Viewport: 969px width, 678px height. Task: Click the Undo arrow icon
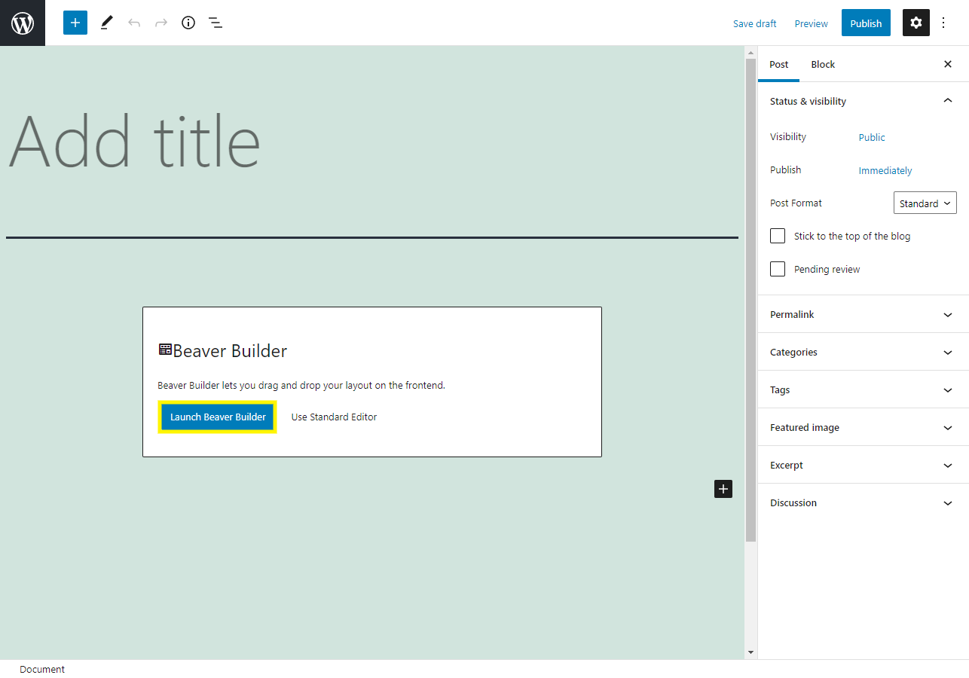pyautogui.click(x=134, y=23)
